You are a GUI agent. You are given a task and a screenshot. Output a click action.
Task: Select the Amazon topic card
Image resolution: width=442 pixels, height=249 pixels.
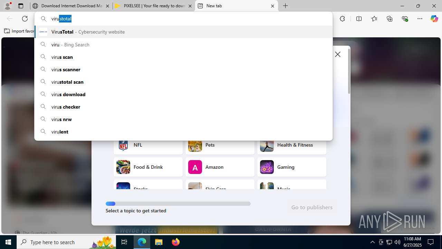[x=220, y=167]
